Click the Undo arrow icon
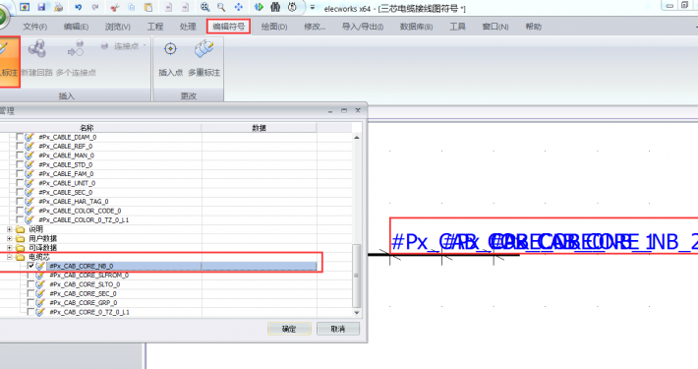Image resolution: width=698 pixels, height=369 pixels. (x=79, y=7)
